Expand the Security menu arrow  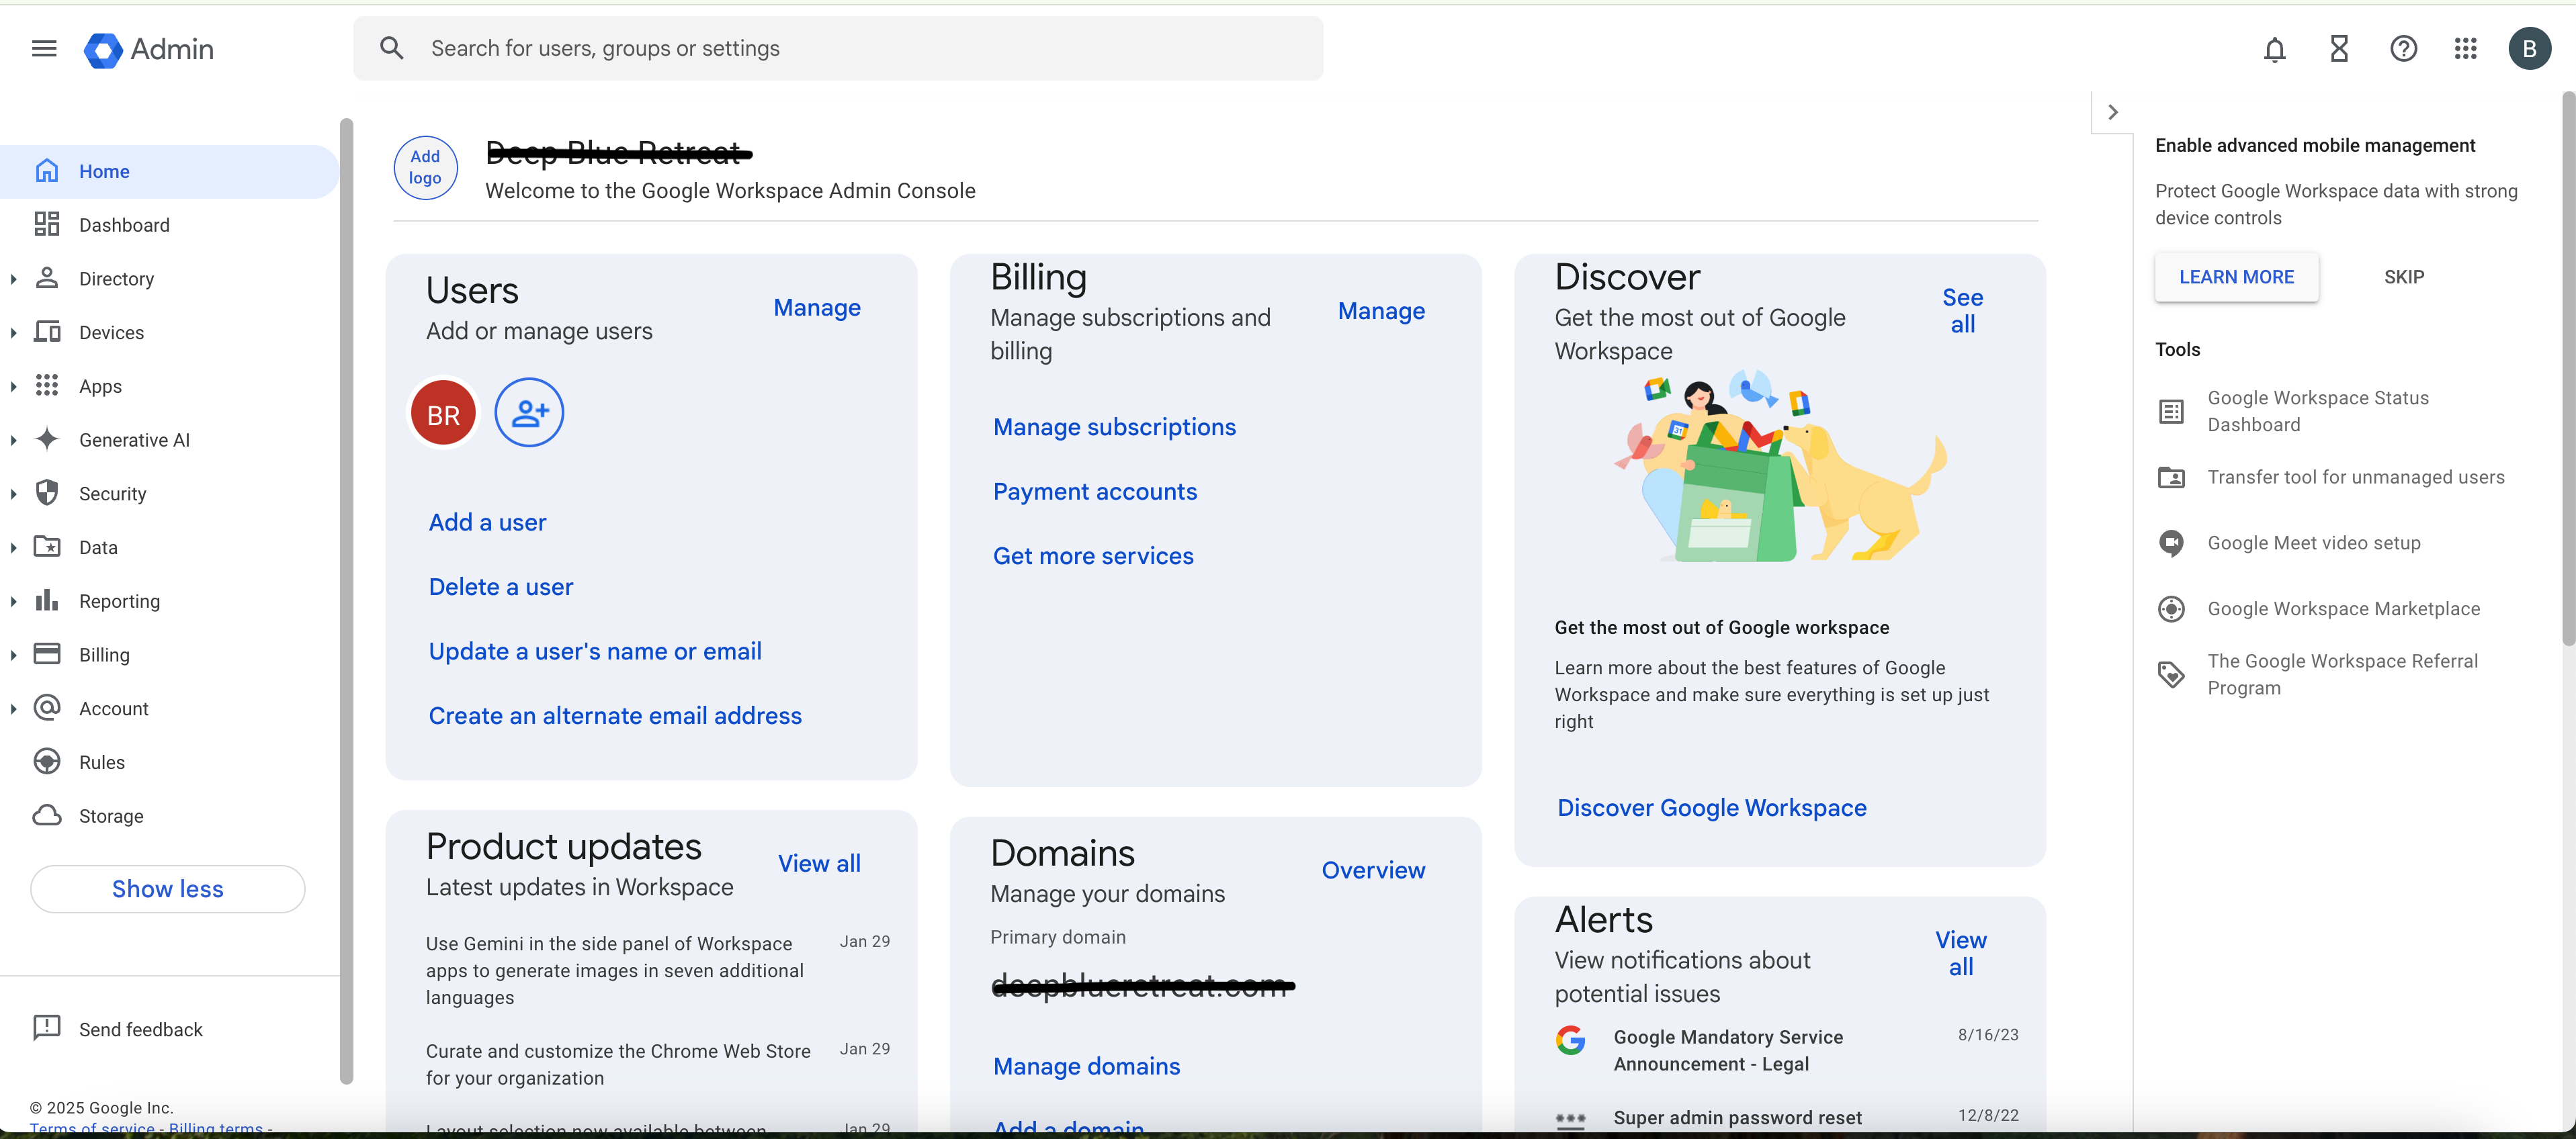13,494
